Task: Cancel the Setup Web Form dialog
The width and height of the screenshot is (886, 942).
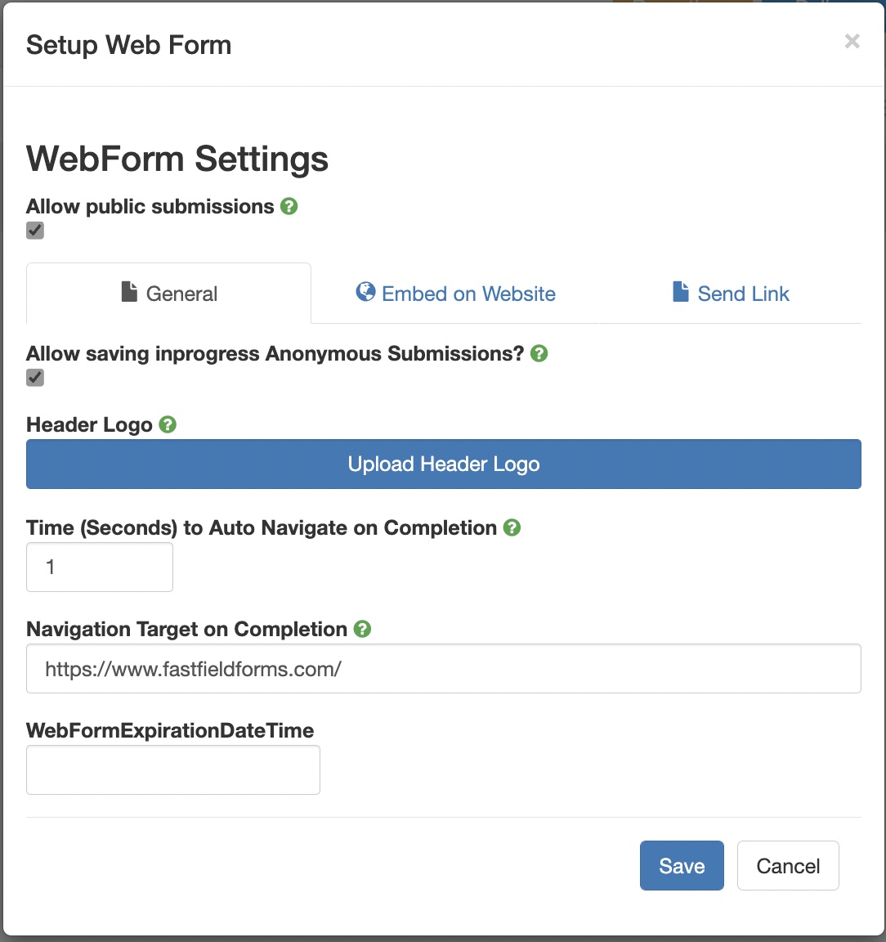Action: pos(788,865)
